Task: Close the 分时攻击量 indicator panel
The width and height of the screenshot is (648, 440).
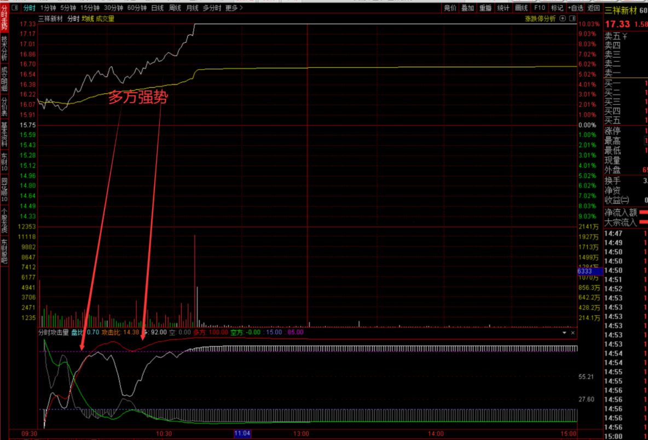Action: coord(573,333)
